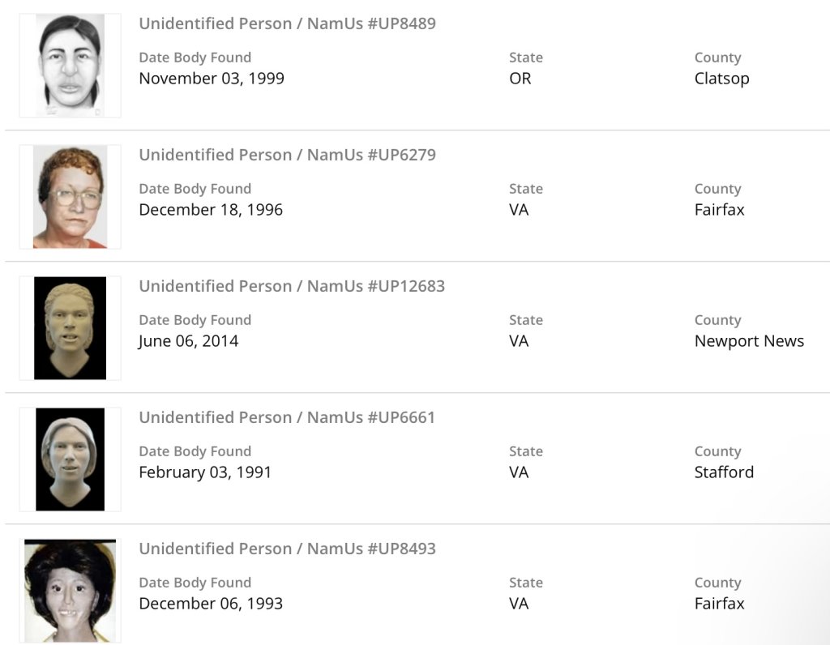Click the date December 06, 1993

point(211,604)
